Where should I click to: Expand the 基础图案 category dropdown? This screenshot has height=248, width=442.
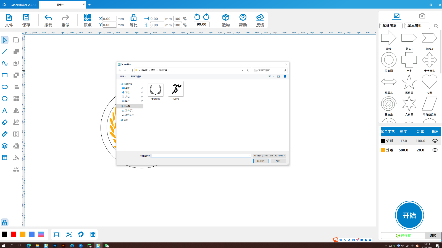click(x=391, y=26)
